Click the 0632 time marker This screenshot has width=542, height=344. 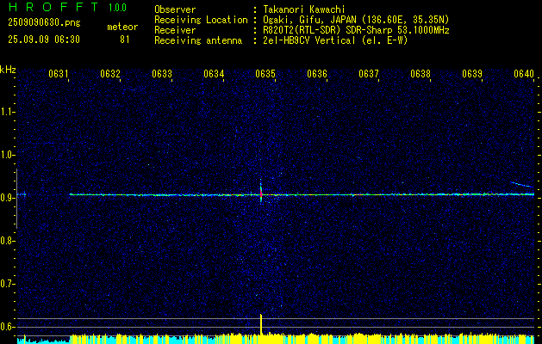(110, 74)
